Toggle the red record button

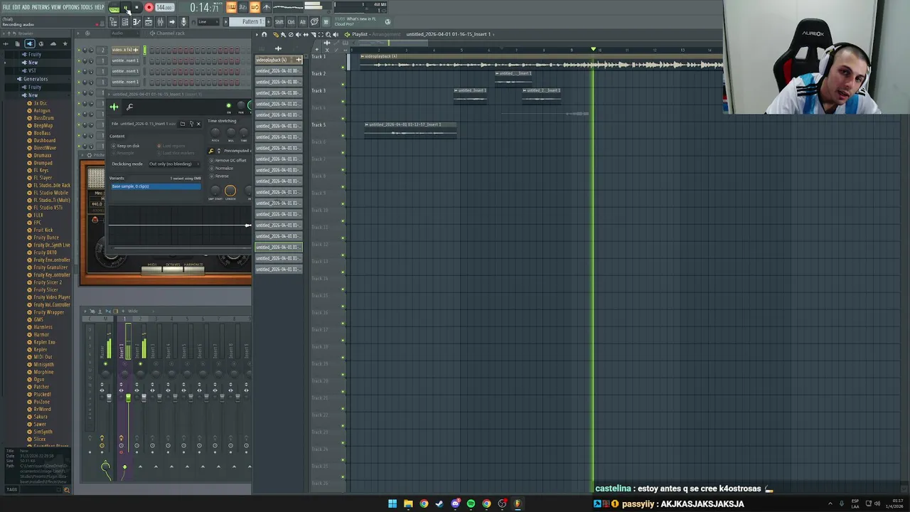[x=149, y=7]
